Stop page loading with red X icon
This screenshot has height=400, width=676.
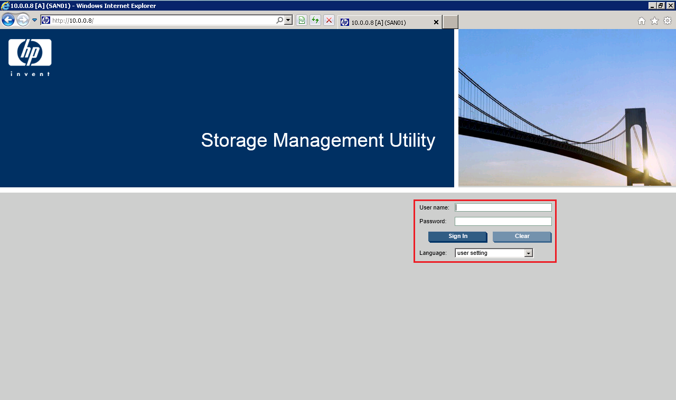pyautogui.click(x=329, y=21)
